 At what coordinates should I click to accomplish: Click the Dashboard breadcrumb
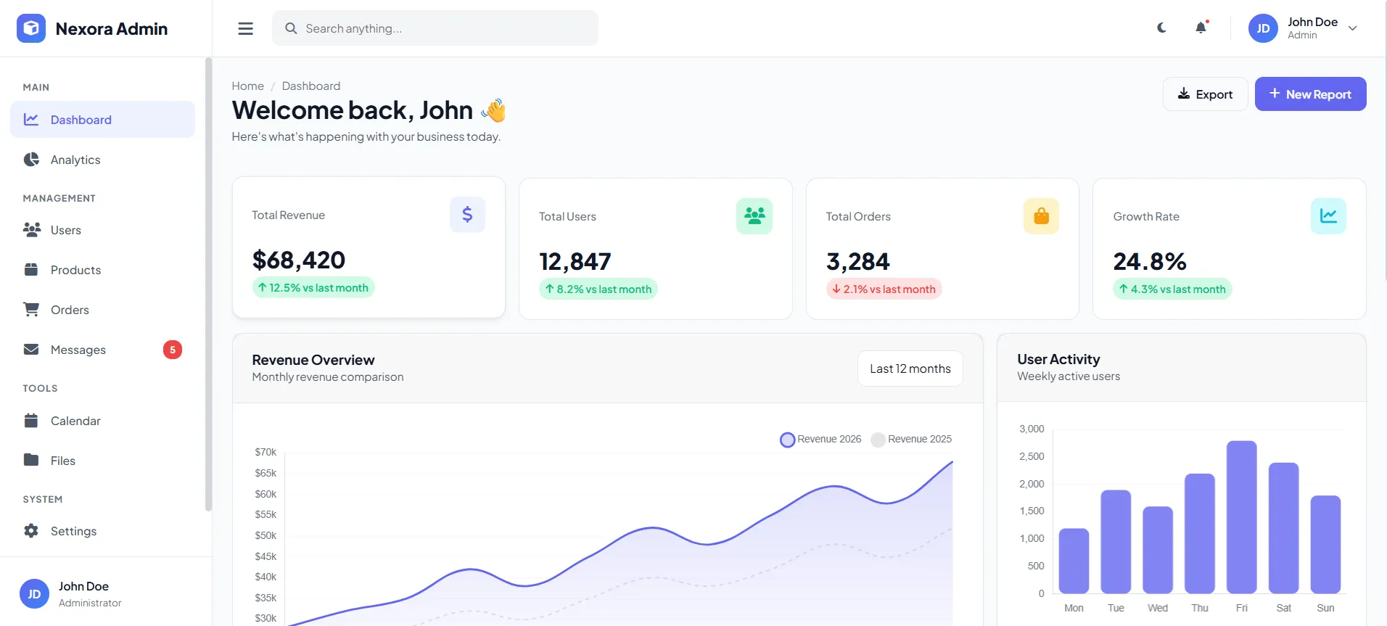tap(310, 86)
